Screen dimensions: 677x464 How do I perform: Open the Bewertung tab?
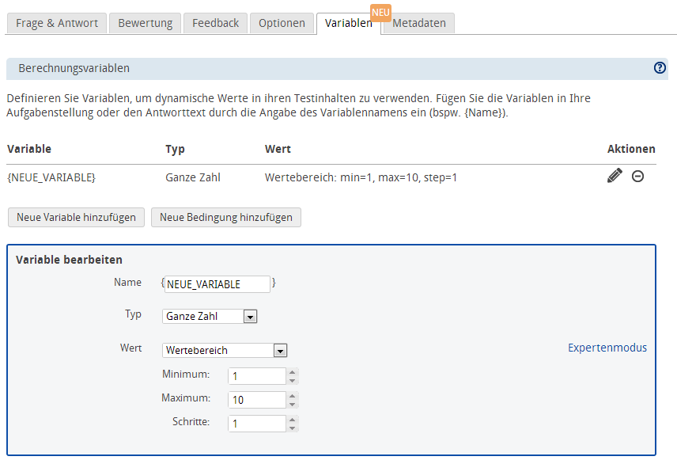pos(145,23)
